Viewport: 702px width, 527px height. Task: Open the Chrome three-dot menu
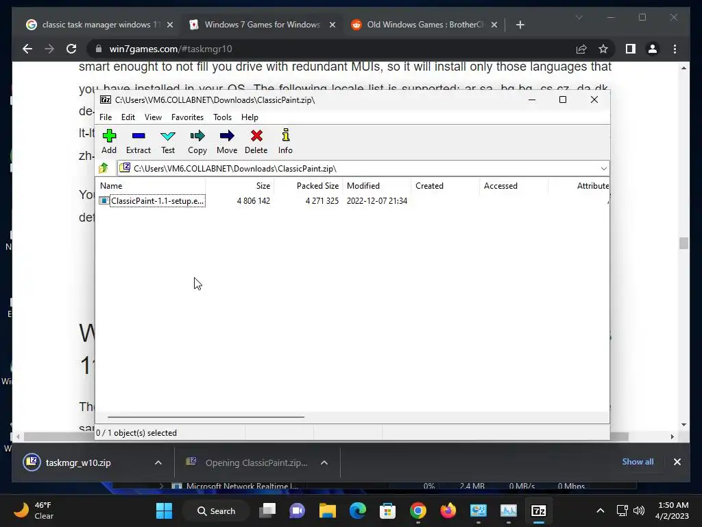coord(675,49)
